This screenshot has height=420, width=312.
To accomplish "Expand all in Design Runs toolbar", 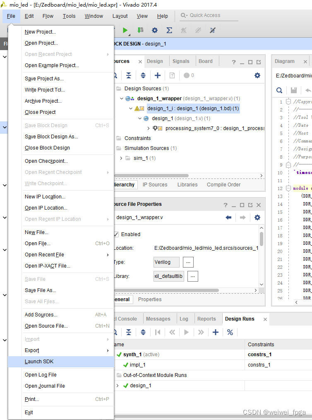I will pyautogui.click(x=143, y=333).
